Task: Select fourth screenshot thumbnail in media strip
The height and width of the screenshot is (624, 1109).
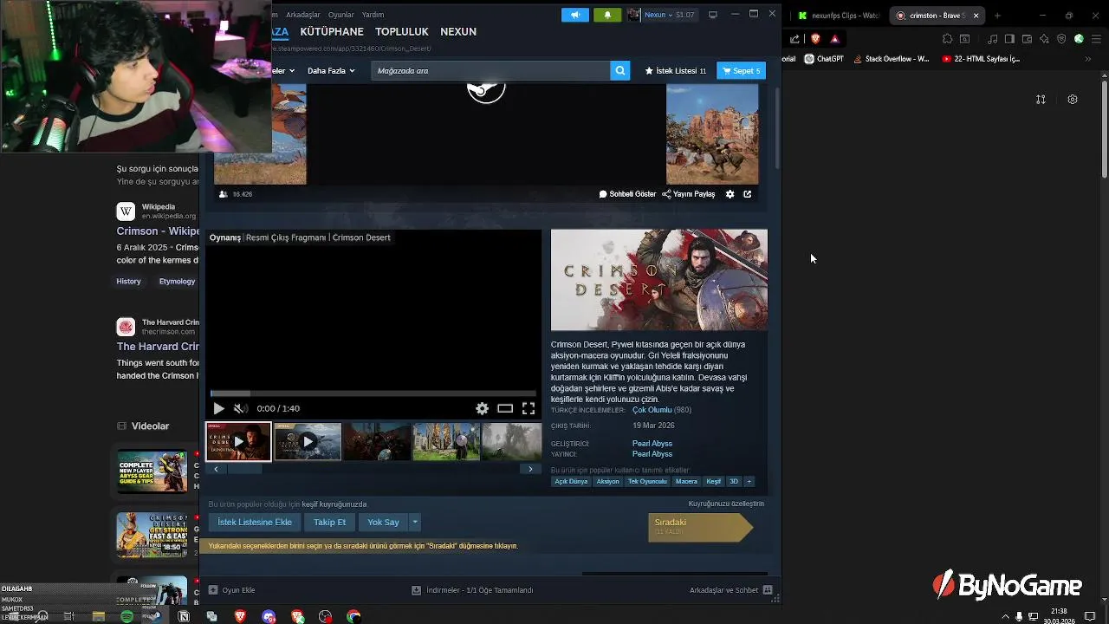Action: tap(446, 441)
